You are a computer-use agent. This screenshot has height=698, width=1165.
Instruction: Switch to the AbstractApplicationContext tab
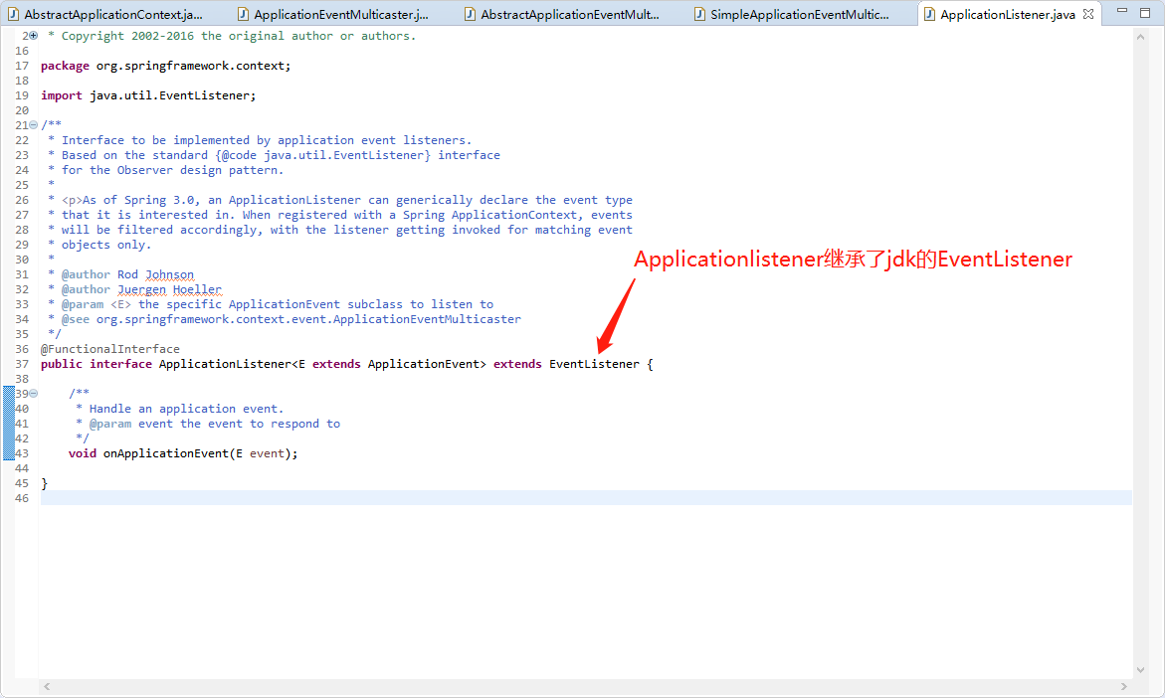pyautogui.click(x=109, y=14)
